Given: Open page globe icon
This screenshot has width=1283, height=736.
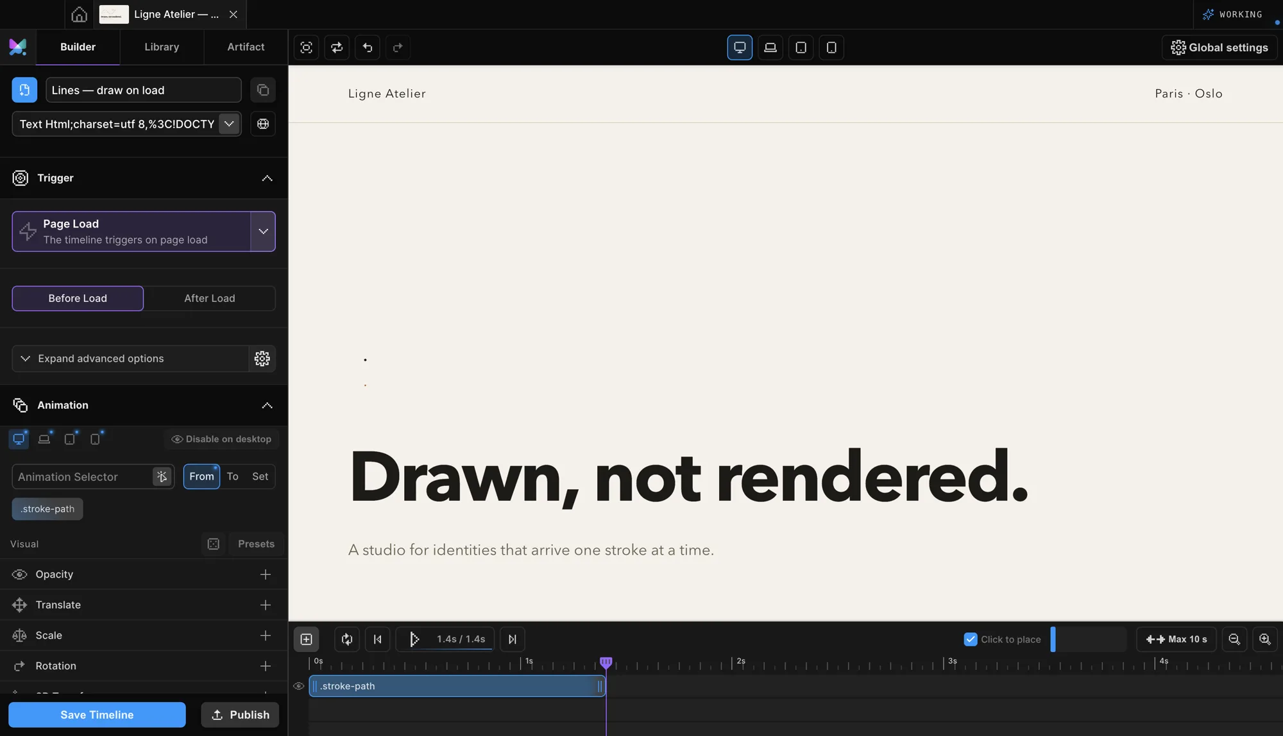Looking at the screenshot, I should pos(263,124).
